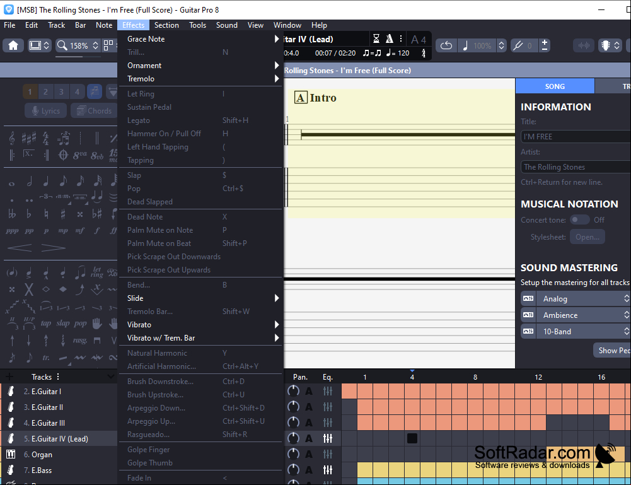The image size is (631, 485).
Task: Select the Organ track
Action: click(59, 454)
